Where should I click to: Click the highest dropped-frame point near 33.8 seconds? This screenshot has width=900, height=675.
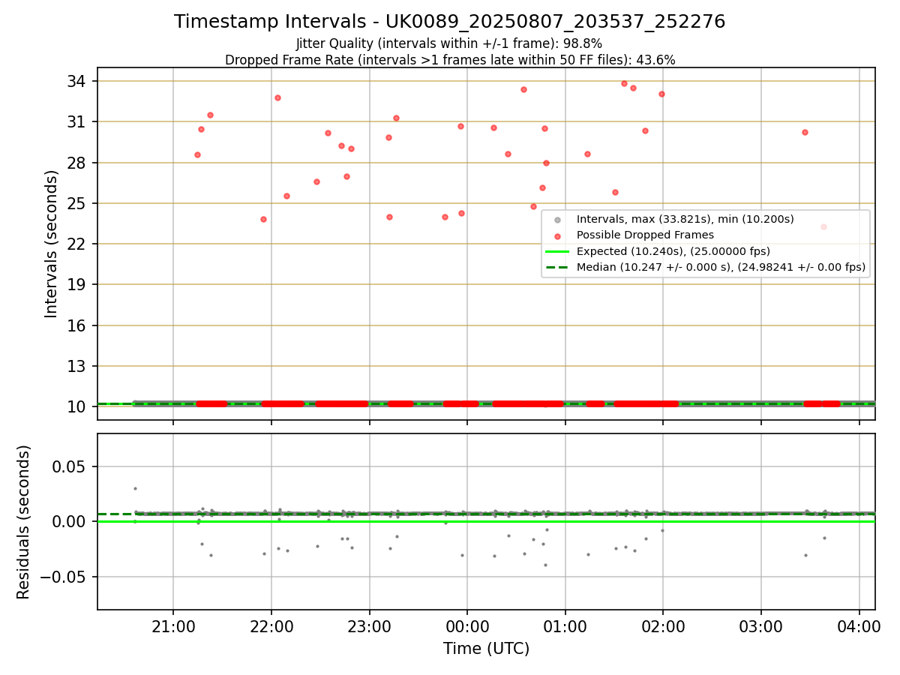[624, 83]
